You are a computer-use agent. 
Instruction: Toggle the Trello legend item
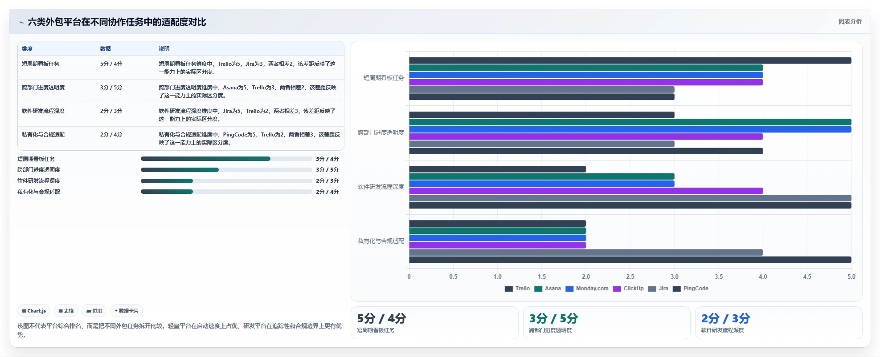(x=517, y=289)
